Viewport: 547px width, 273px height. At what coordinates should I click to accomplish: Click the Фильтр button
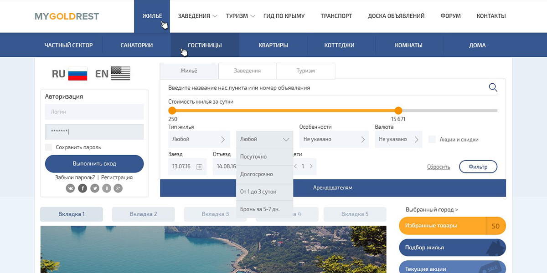click(478, 167)
